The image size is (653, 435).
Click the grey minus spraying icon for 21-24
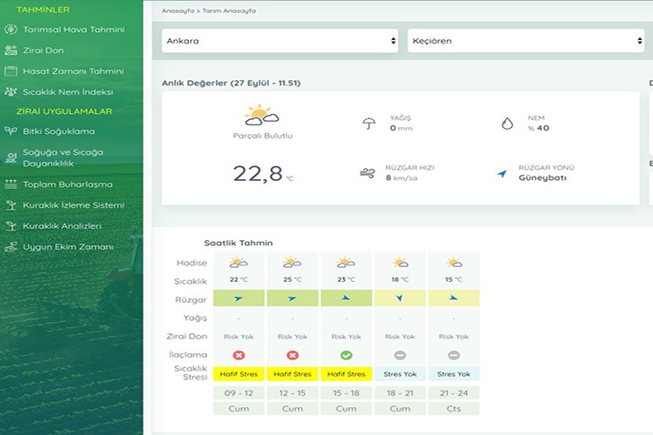pyautogui.click(x=454, y=355)
